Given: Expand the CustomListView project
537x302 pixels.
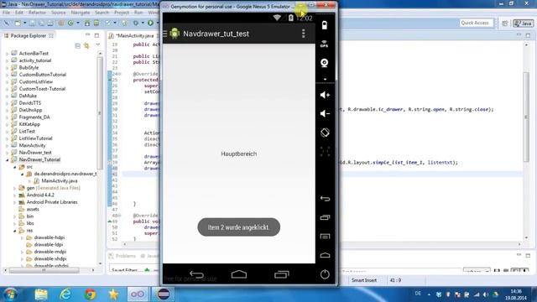Looking at the screenshot, I should [7, 82].
